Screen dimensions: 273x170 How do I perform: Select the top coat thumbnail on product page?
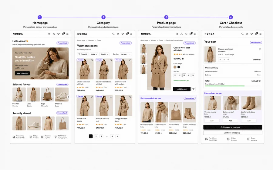click(x=143, y=49)
